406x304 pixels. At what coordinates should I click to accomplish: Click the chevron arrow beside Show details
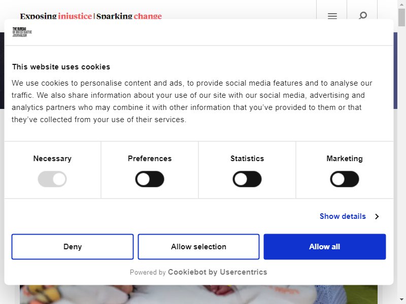tap(377, 216)
